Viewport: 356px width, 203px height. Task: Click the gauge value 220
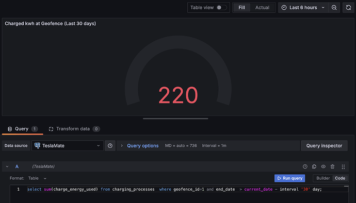pyautogui.click(x=178, y=95)
